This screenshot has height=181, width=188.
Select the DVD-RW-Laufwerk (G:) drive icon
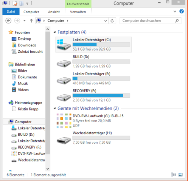click(x=64, y=121)
